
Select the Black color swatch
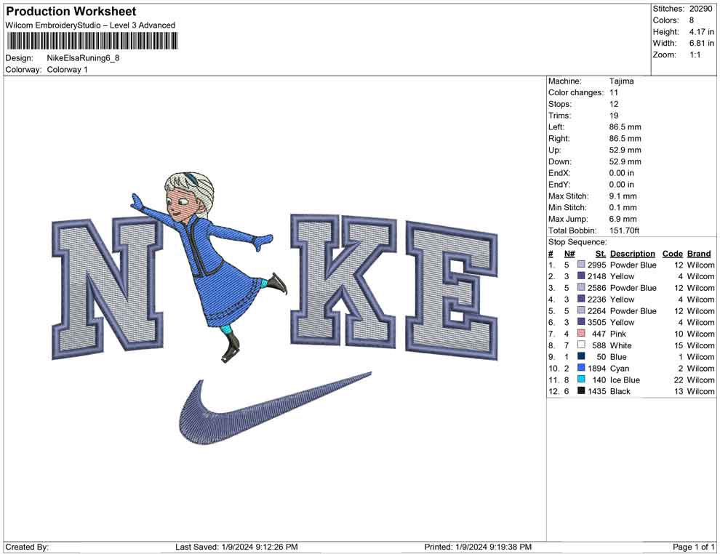[x=581, y=390]
